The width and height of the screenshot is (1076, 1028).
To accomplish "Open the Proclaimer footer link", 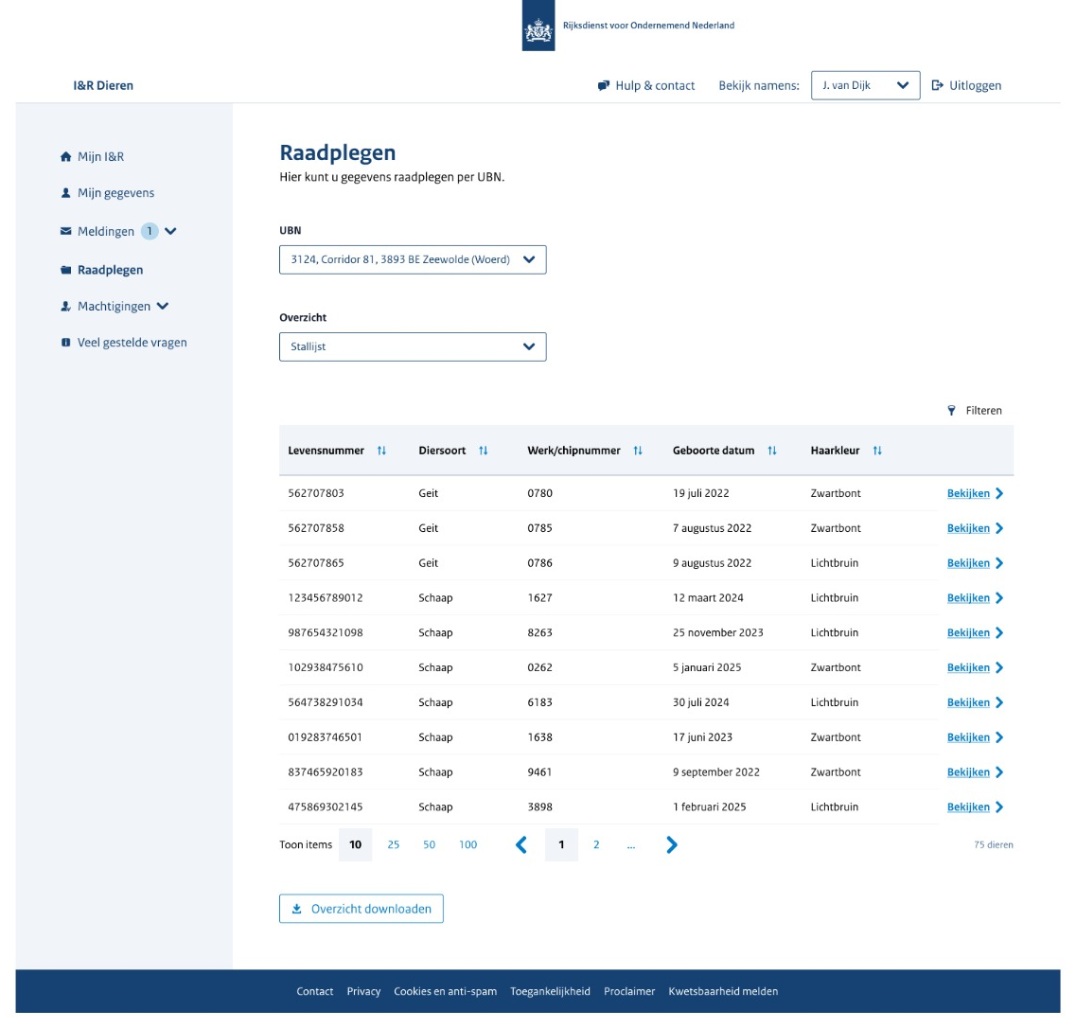I will pyautogui.click(x=629, y=992).
